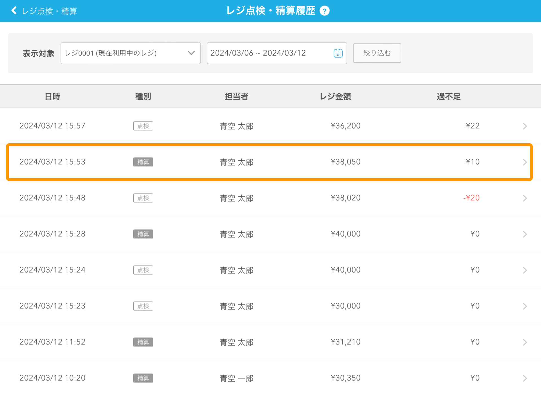Click the 表示対象 label
Viewport: 541px width, 394px height.
pyautogui.click(x=38, y=53)
